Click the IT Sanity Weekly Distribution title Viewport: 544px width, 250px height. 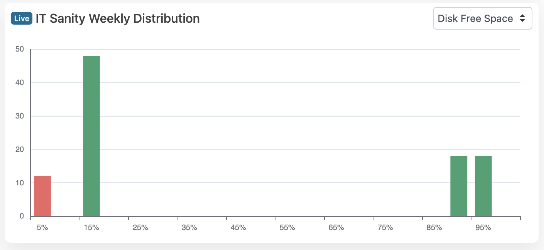118,18
